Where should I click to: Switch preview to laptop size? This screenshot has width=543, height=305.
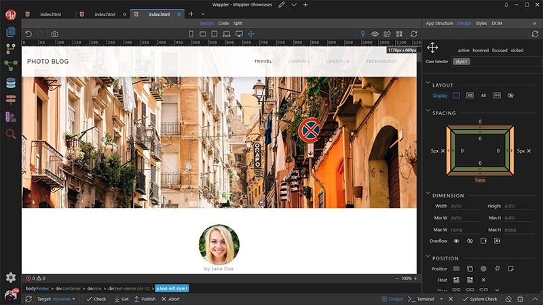click(x=227, y=34)
